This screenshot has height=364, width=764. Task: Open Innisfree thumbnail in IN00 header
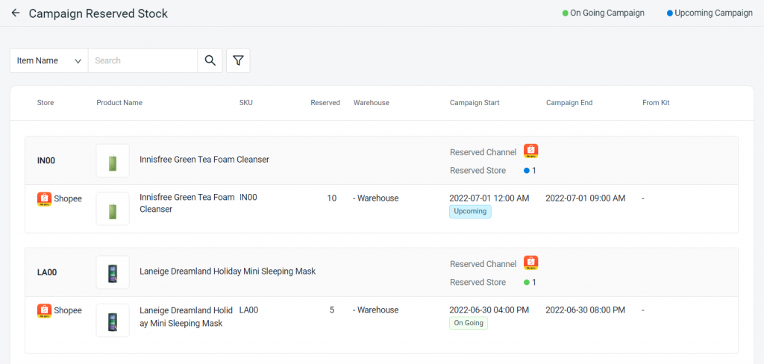tap(113, 160)
